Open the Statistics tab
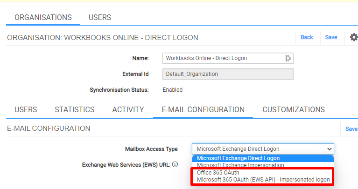Screen dimensions: 358x189 point(74,109)
